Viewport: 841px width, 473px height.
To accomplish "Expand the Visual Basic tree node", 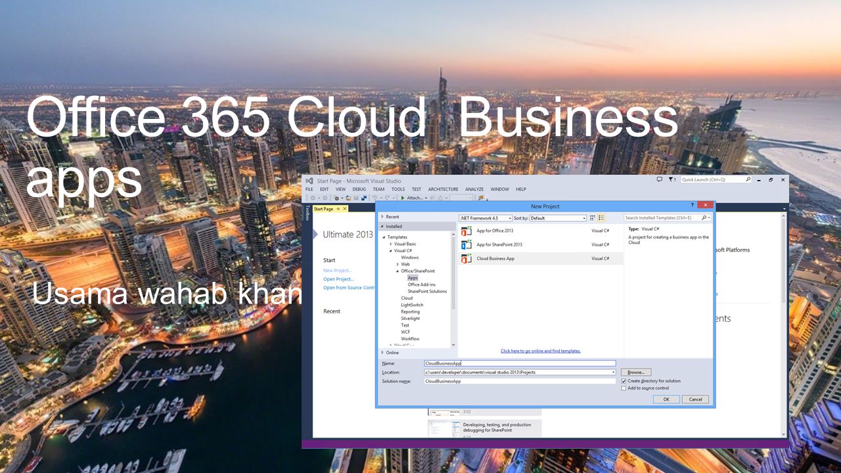I will coord(391,244).
